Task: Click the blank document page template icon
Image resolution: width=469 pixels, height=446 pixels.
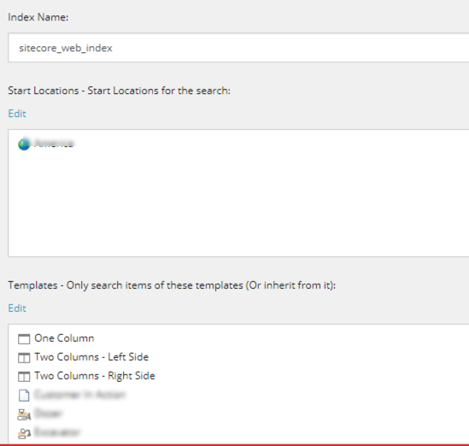Action: coord(24,395)
